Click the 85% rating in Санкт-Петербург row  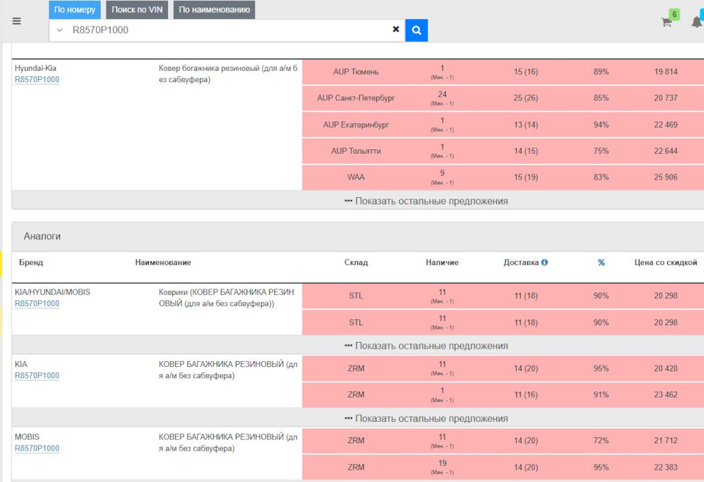[x=601, y=97]
